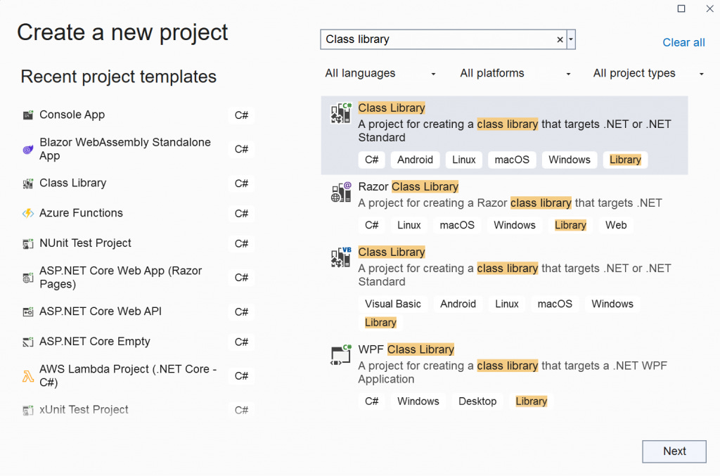Click the C# badge beside Azure Functions

click(242, 214)
